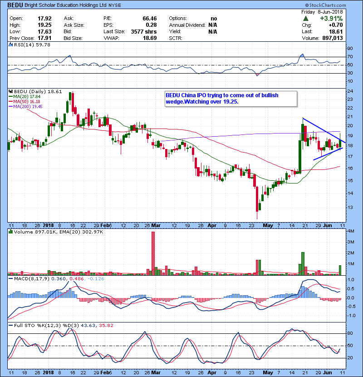Click the EPS value 0.28
This screenshot has width=363, height=377.
tap(151, 25)
